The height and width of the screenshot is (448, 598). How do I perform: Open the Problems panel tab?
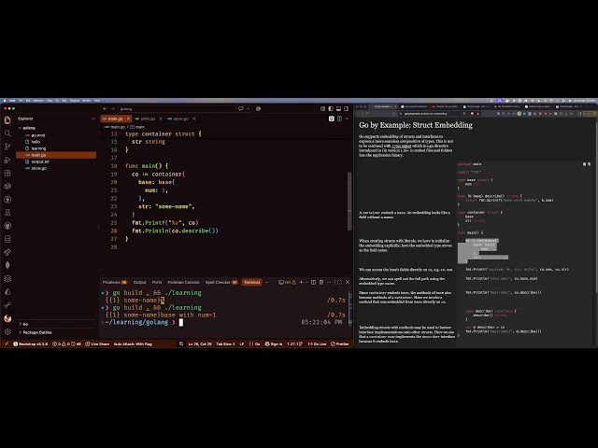click(114, 282)
